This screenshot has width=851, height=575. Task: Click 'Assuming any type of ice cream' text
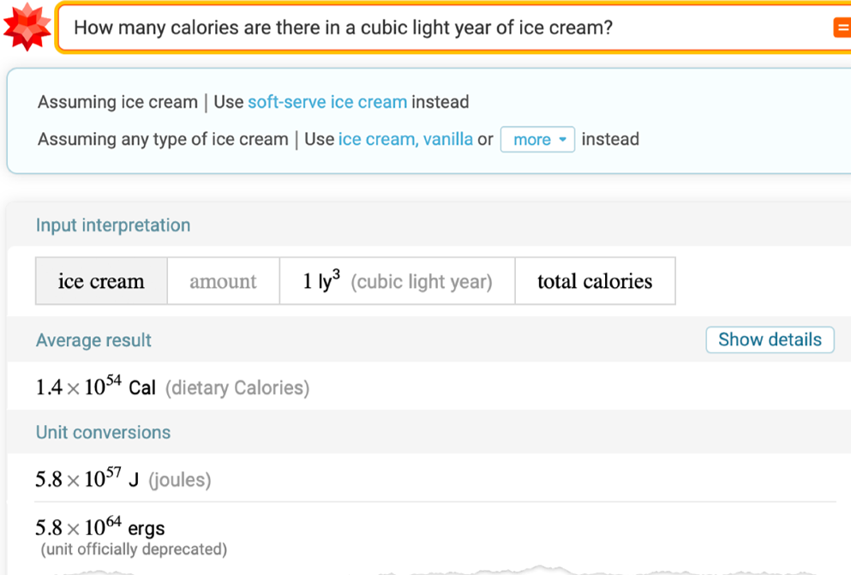163,140
